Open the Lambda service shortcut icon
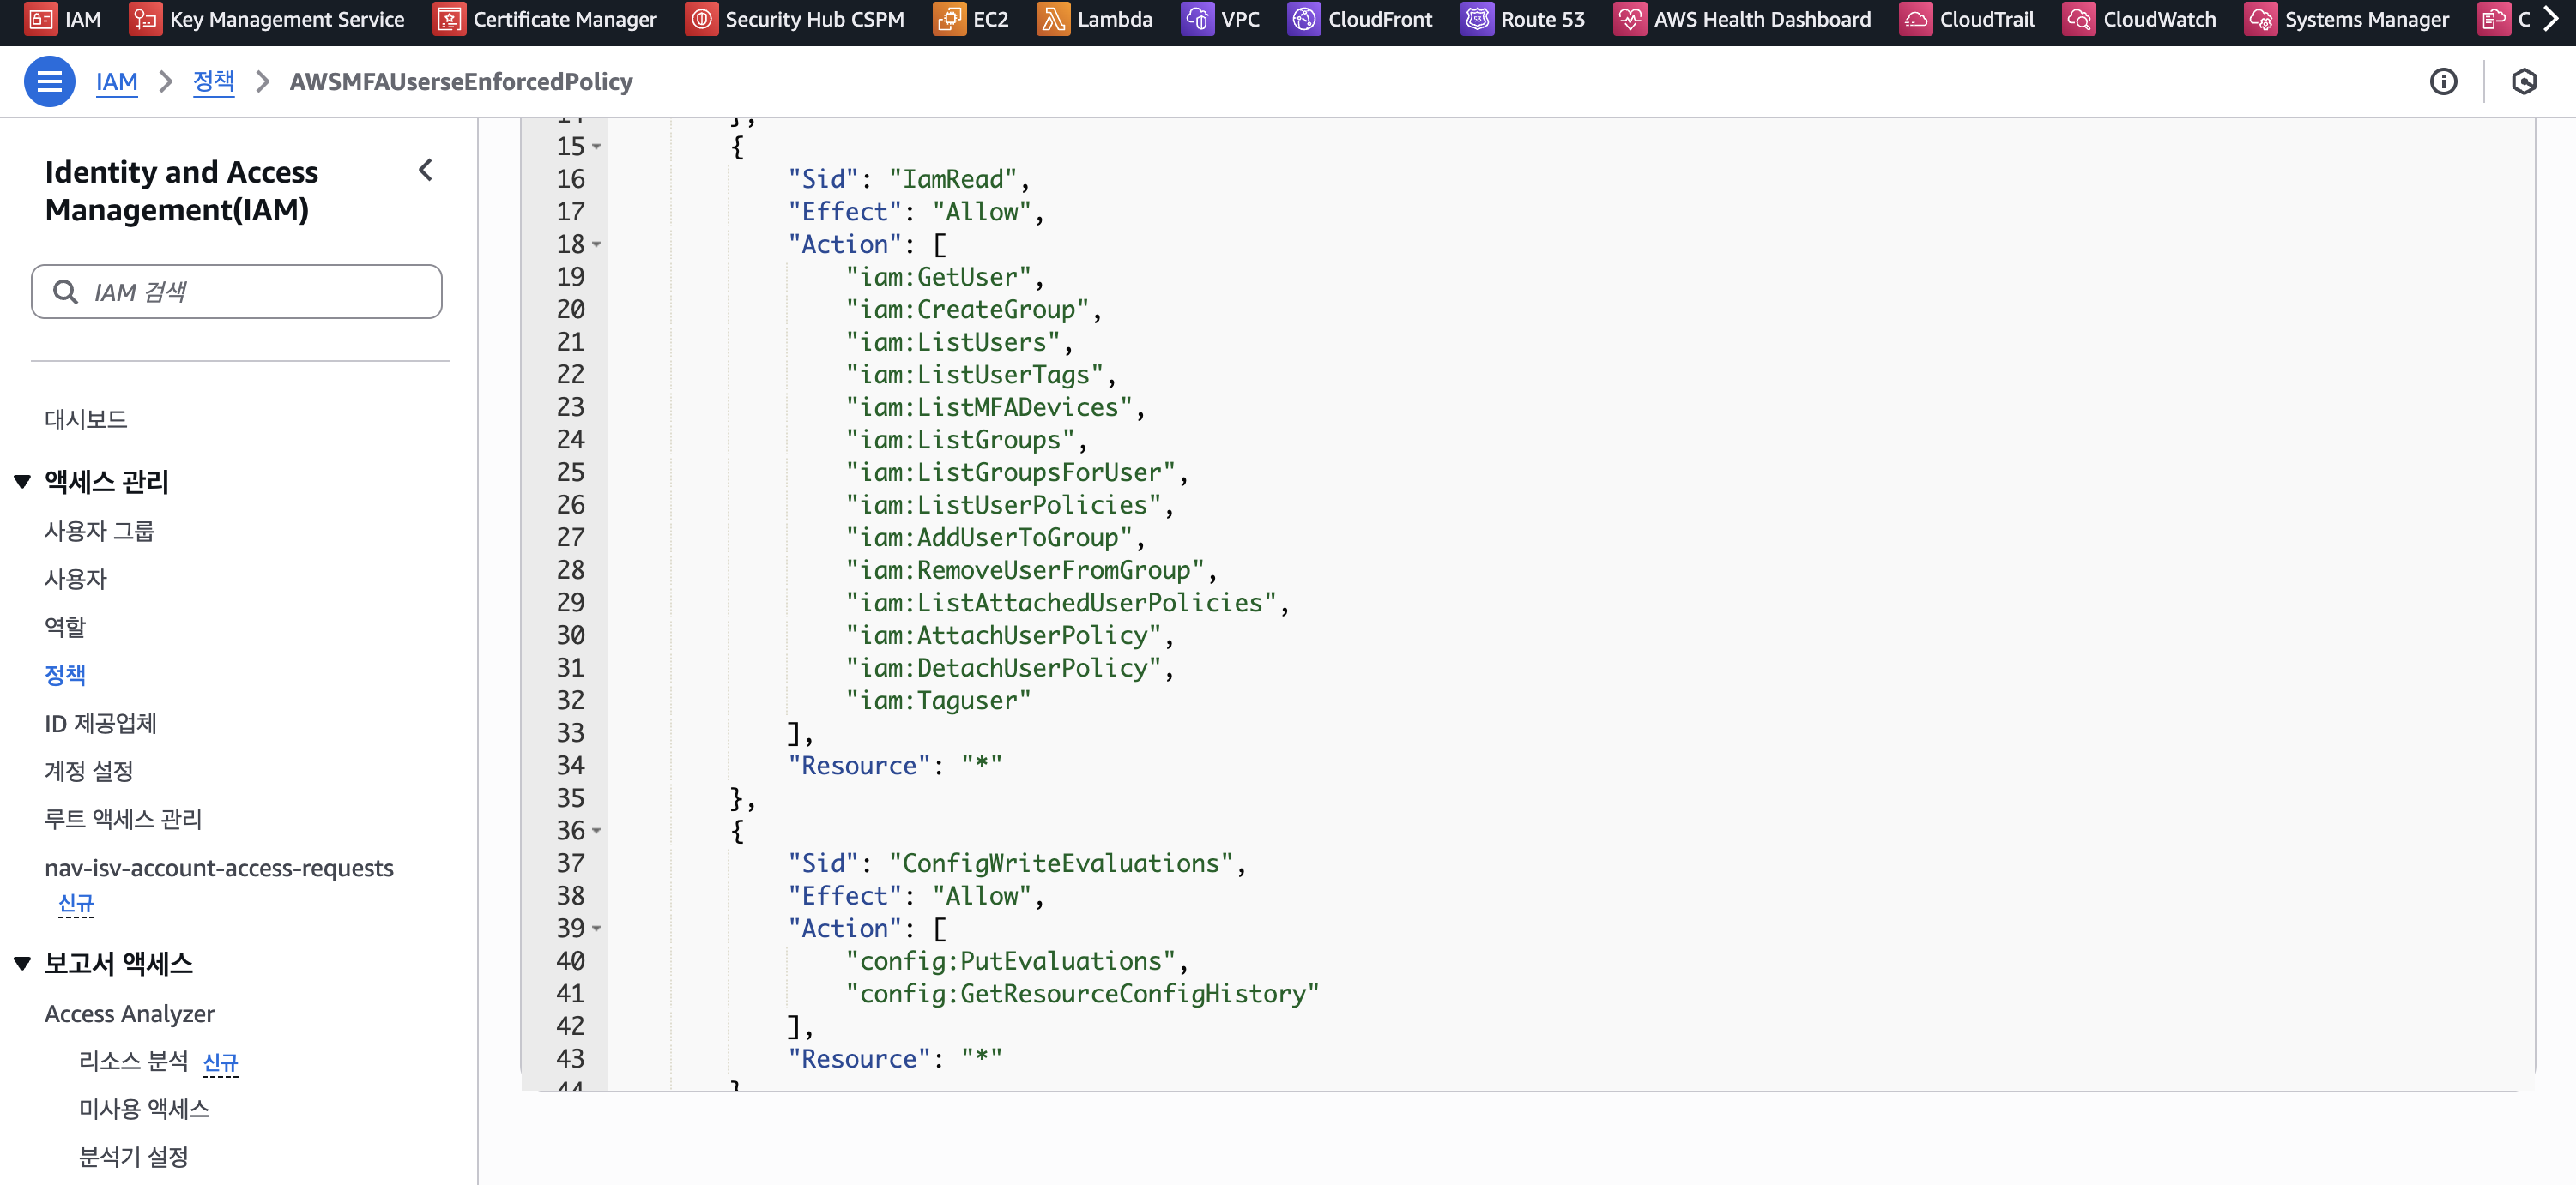The width and height of the screenshot is (2576, 1185). [x=1052, y=19]
